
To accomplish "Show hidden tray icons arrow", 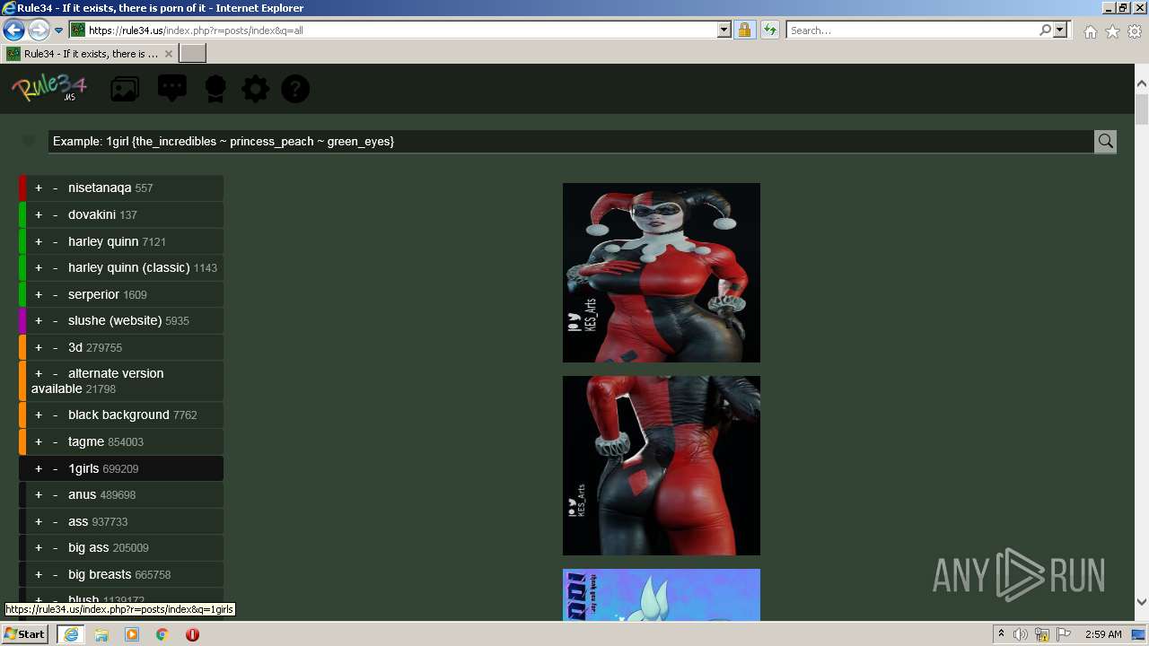I will 1001,634.
